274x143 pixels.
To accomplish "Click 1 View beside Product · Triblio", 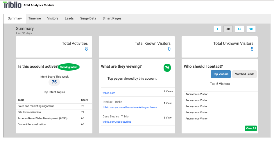I will (x=168, y=103).
